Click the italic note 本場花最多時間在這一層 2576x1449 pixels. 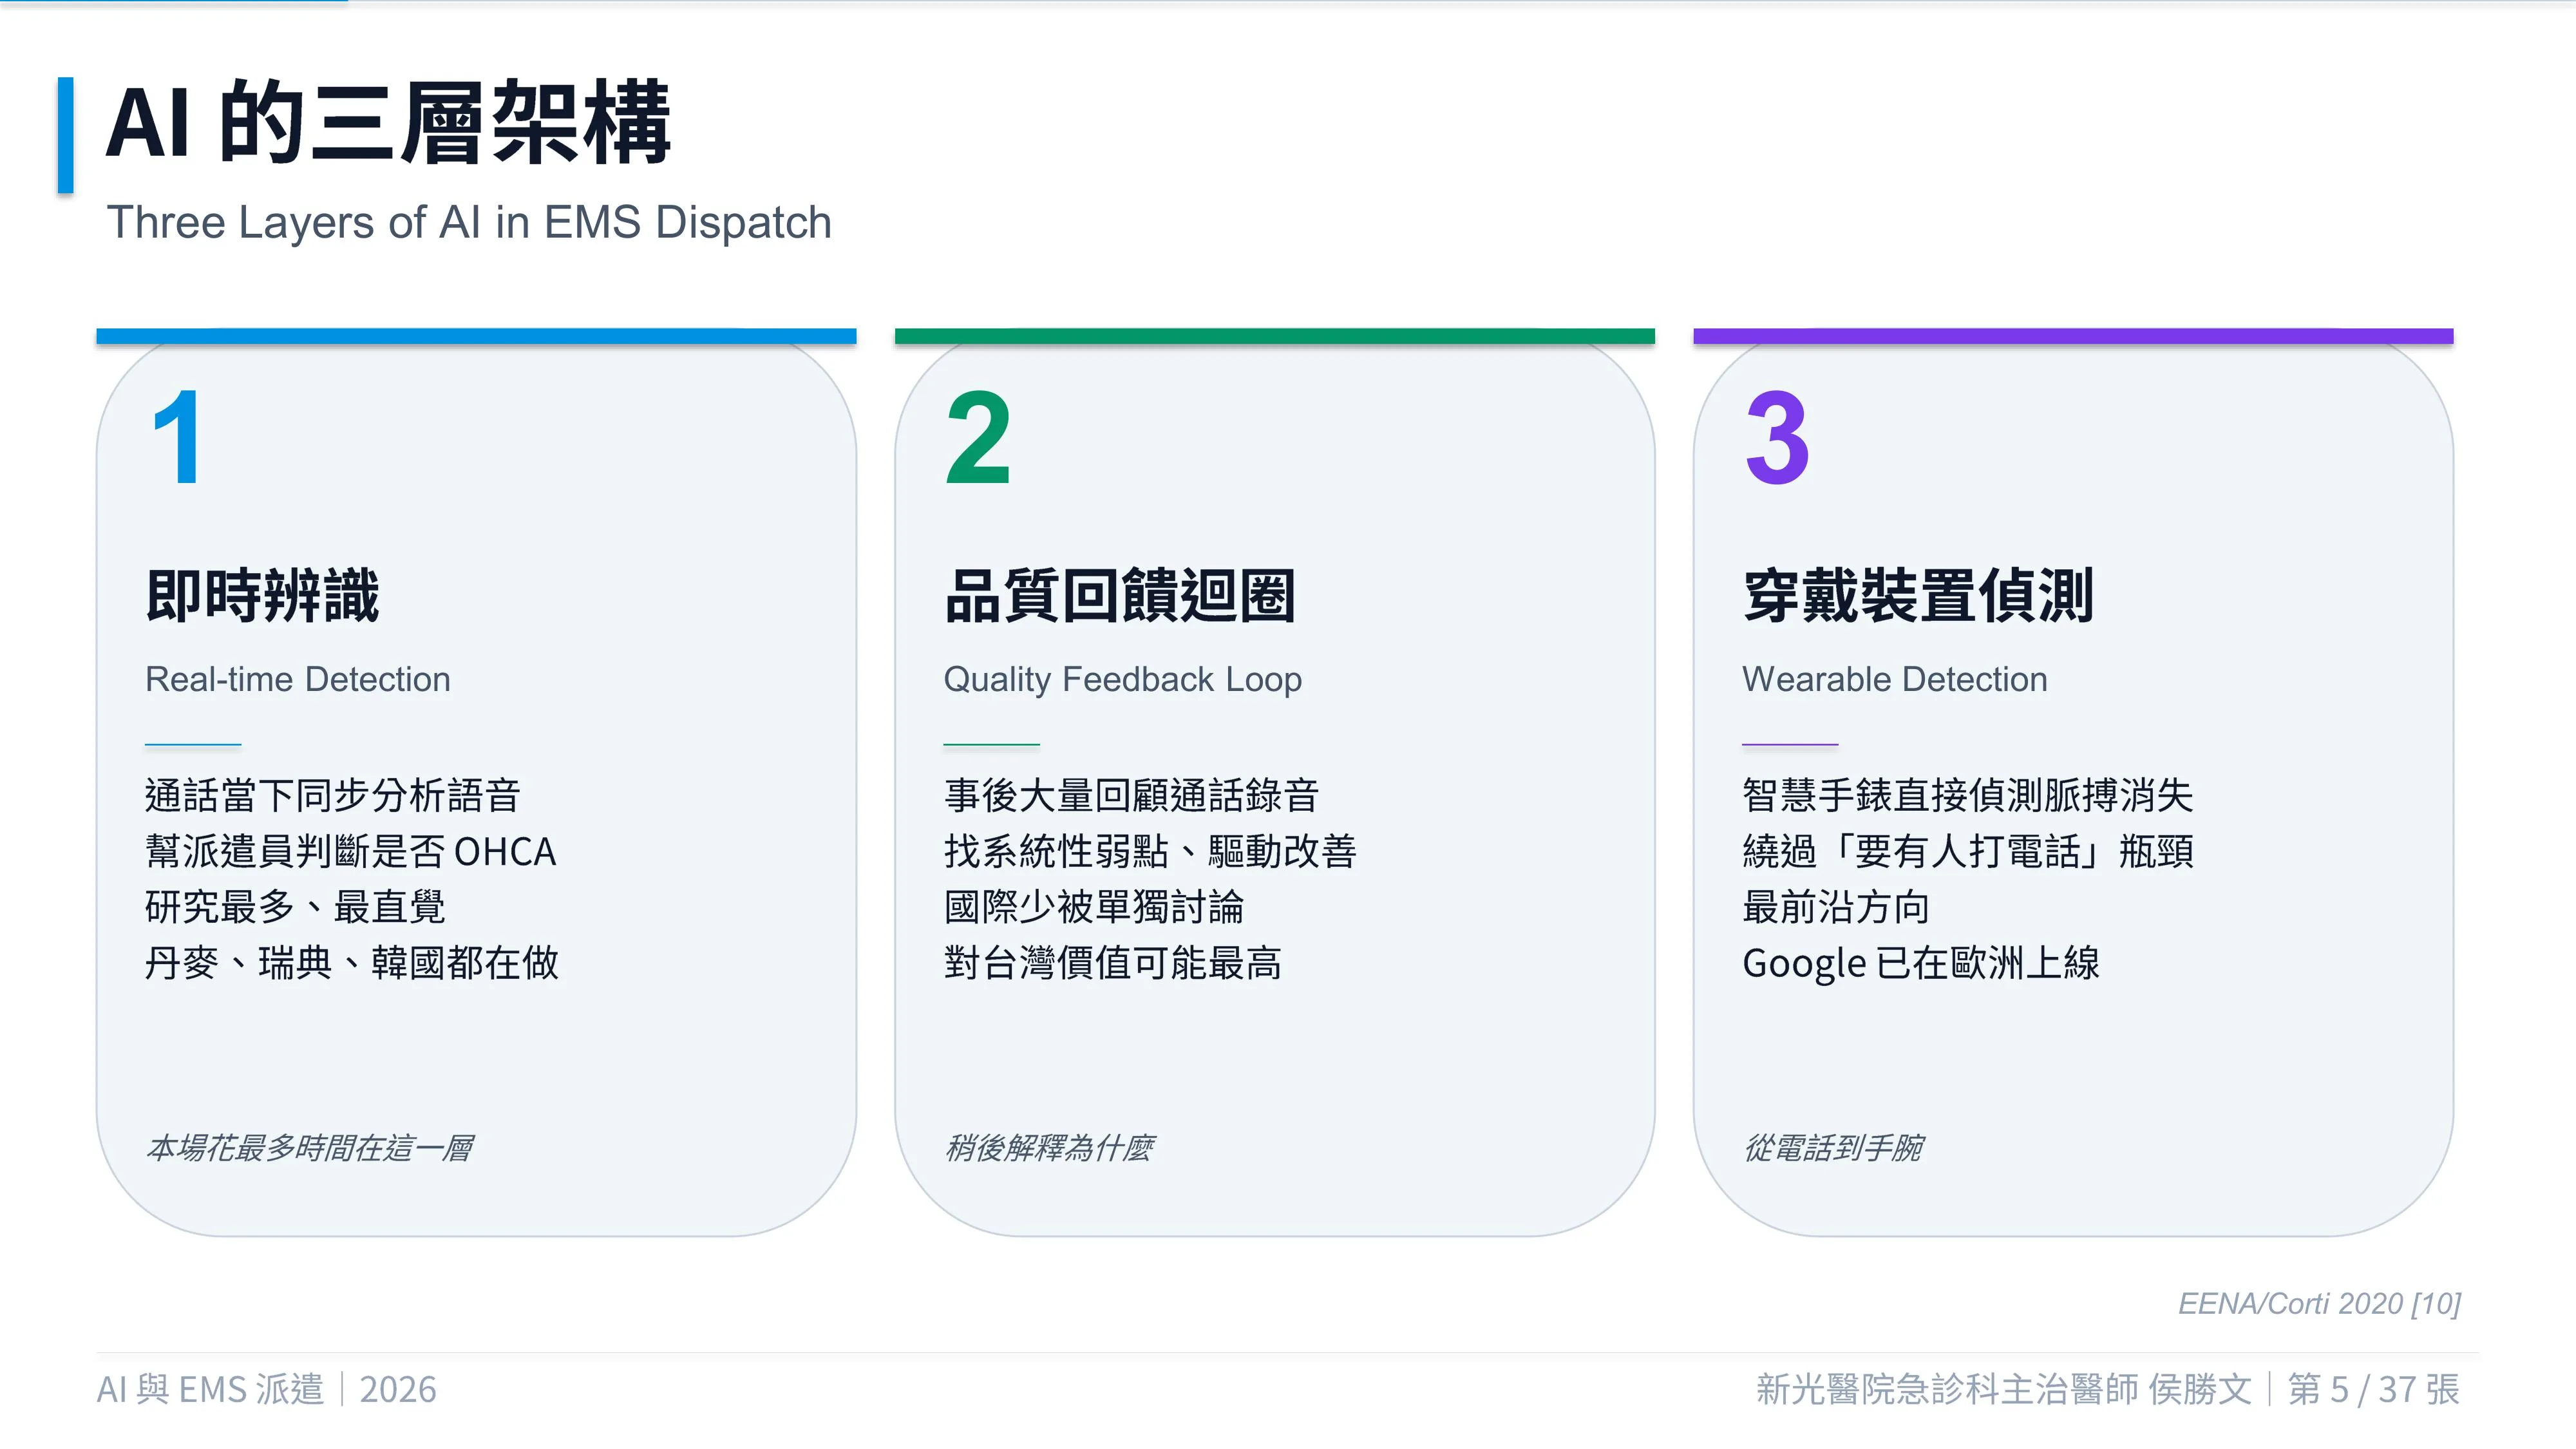310,1147
